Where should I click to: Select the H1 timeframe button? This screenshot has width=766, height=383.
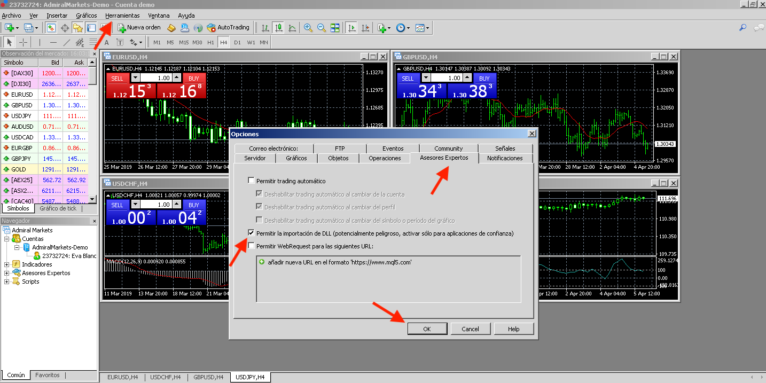(210, 42)
